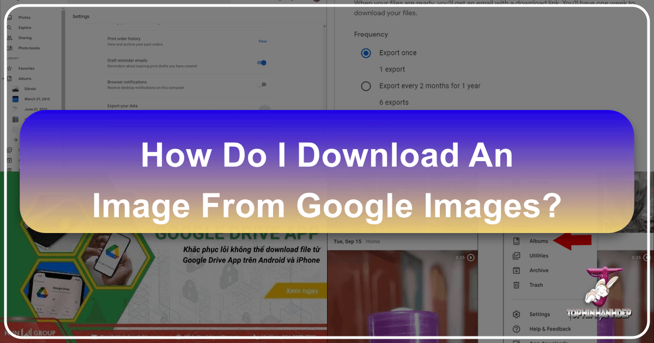The height and width of the screenshot is (343, 654).
Task: Select the Export once radio button
Action: [365, 53]
